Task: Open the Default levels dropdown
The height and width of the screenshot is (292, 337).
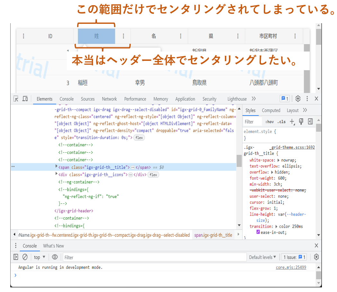Action: coord(262,257)
